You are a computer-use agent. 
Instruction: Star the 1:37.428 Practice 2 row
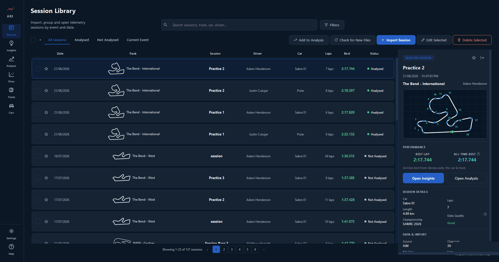(x=46, y=200)
